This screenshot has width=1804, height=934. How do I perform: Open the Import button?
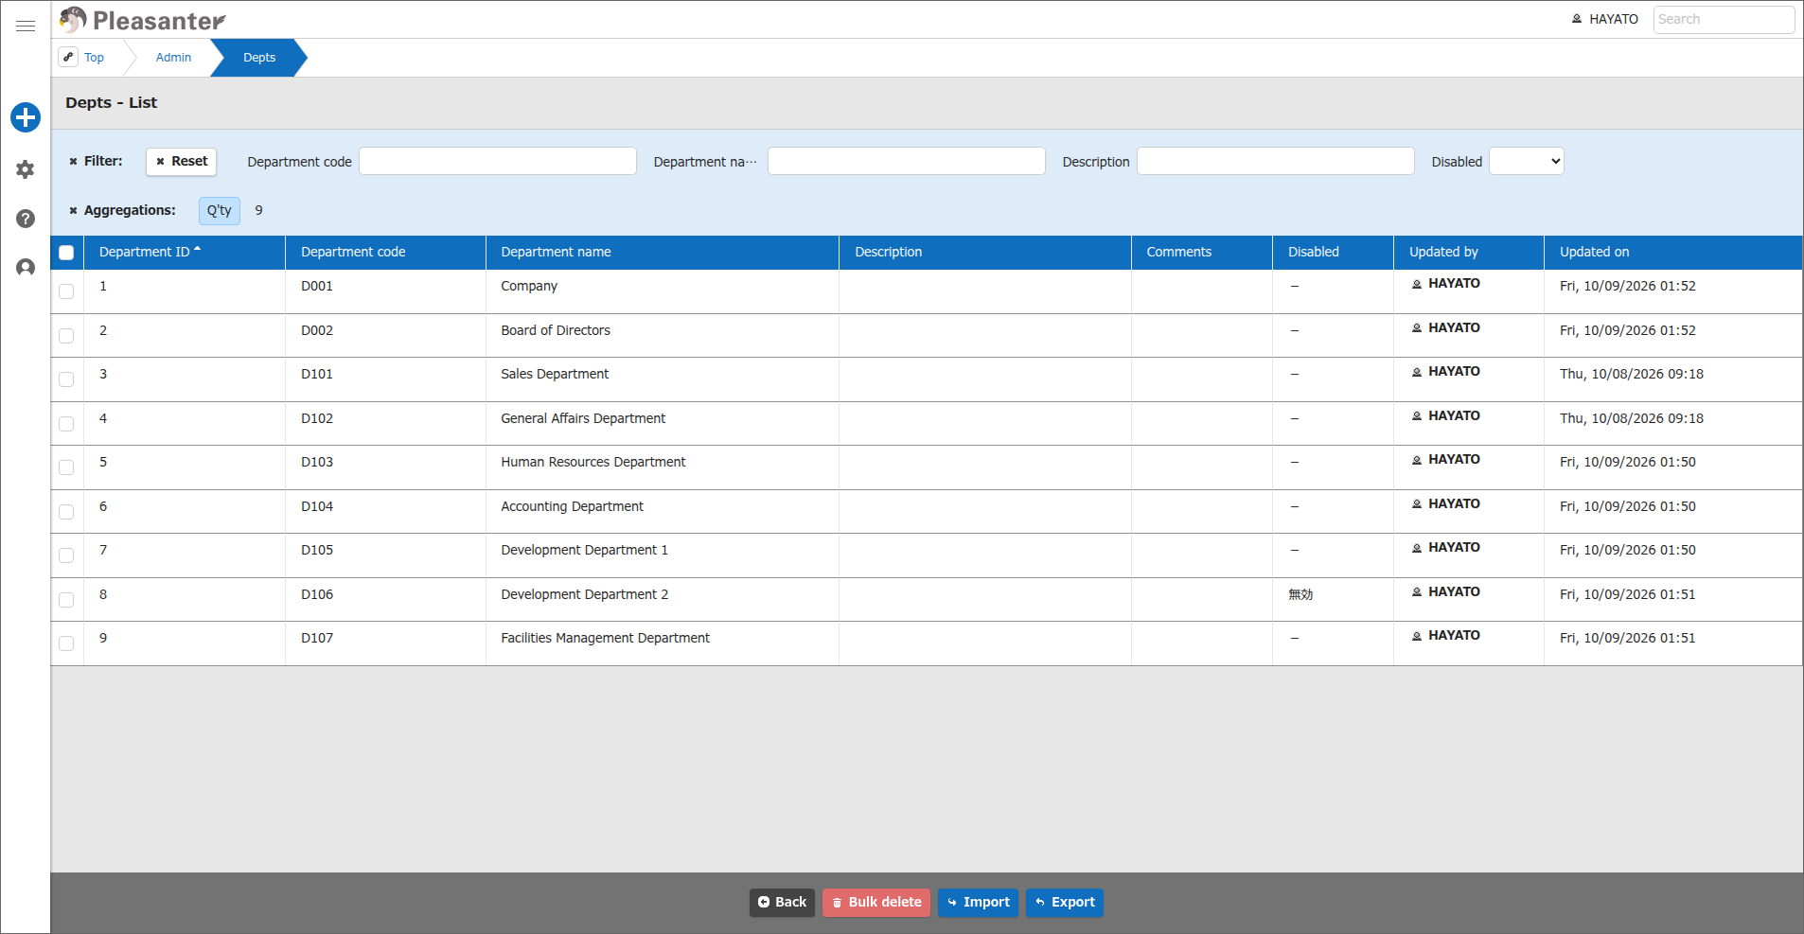[x=978, y=903]
